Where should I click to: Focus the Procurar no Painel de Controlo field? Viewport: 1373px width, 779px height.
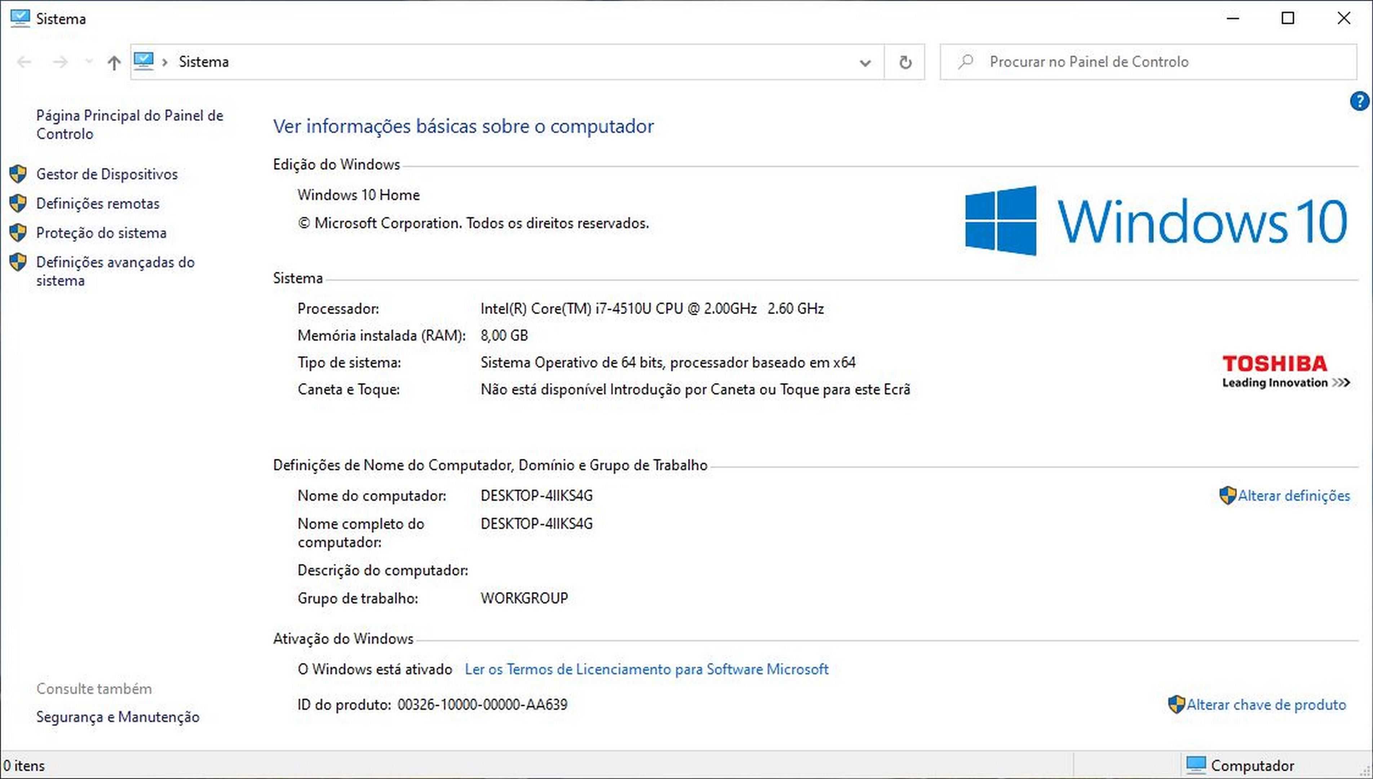(x=1148, y=62)
